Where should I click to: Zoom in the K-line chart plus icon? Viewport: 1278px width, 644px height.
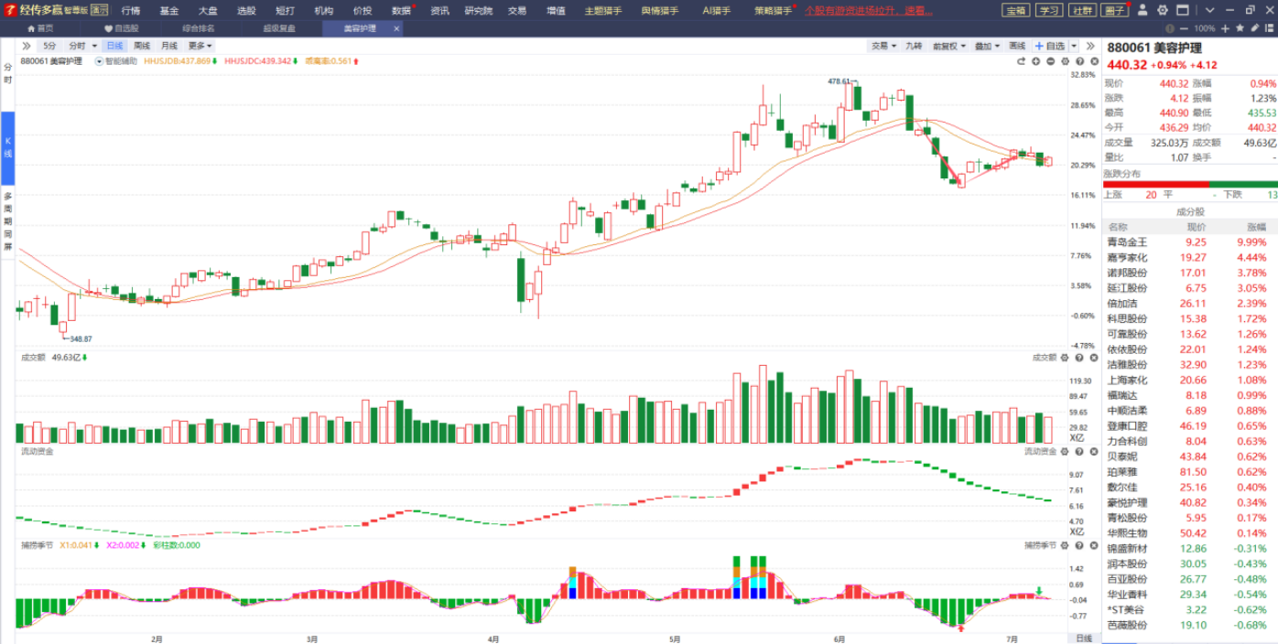[x=1036, y=61]
